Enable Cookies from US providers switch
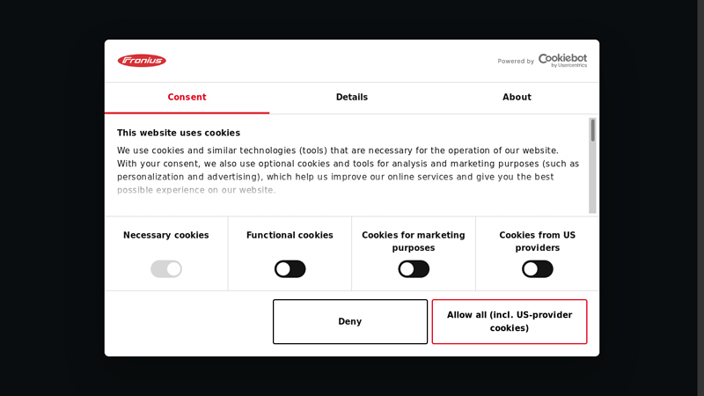 [x=538, y=269]
